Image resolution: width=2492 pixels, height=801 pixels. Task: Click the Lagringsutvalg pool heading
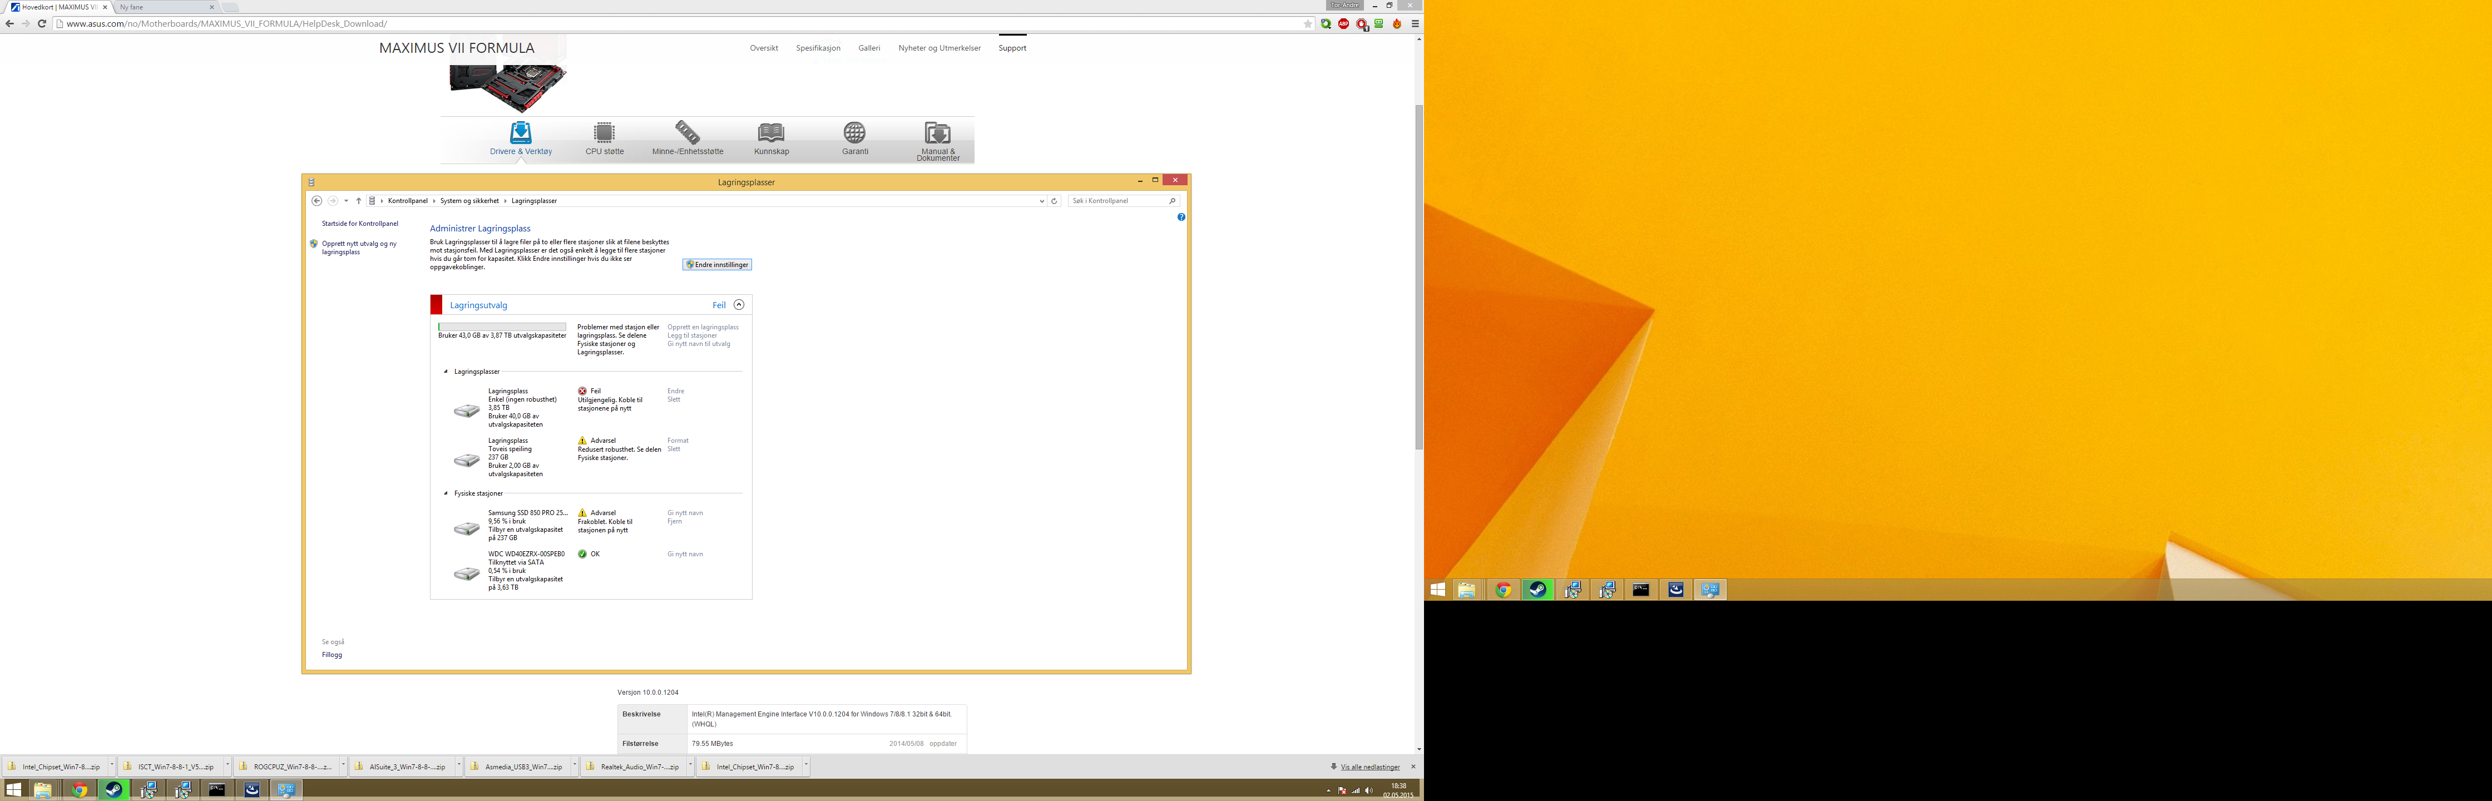pyautogui.click(x=478, y=305)
